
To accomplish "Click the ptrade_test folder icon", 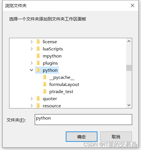I will pyautogui.click(x=45, y=92).
